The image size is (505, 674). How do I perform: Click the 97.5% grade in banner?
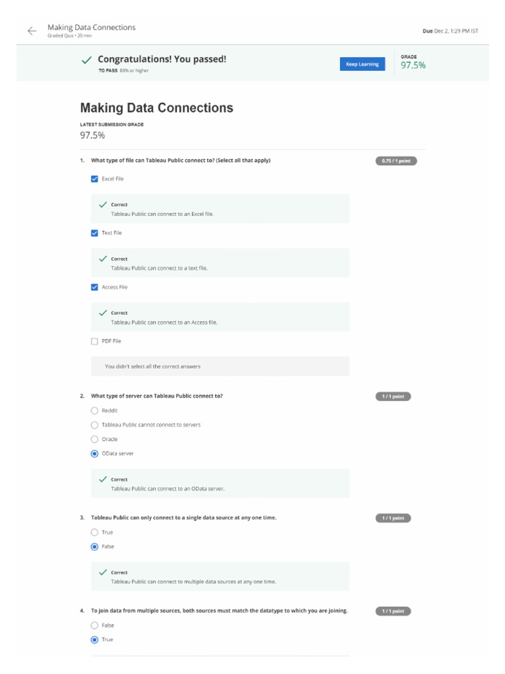pos(413,65)
